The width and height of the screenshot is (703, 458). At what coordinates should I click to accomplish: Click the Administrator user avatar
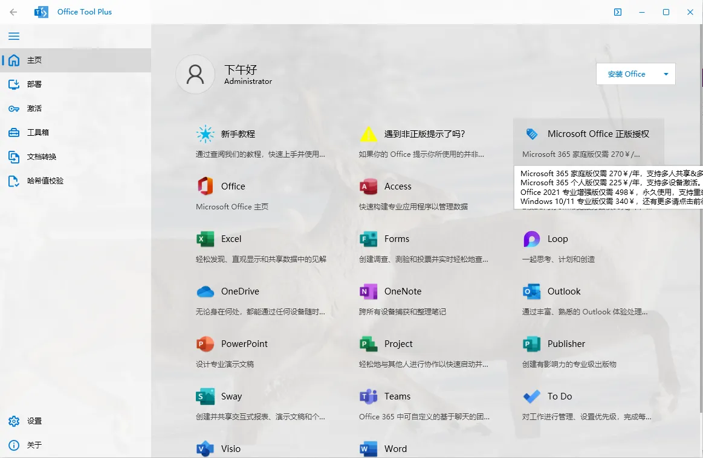[x=195, y=74]
